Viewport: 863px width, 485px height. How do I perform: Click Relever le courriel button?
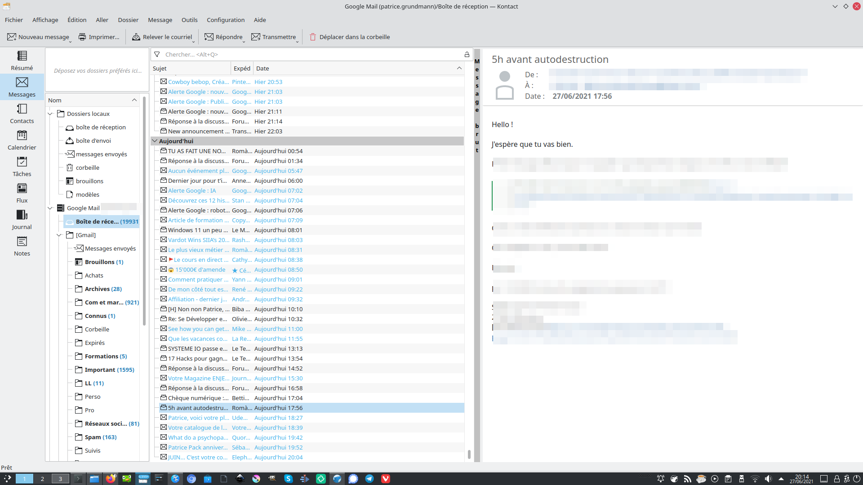[162, 37]
